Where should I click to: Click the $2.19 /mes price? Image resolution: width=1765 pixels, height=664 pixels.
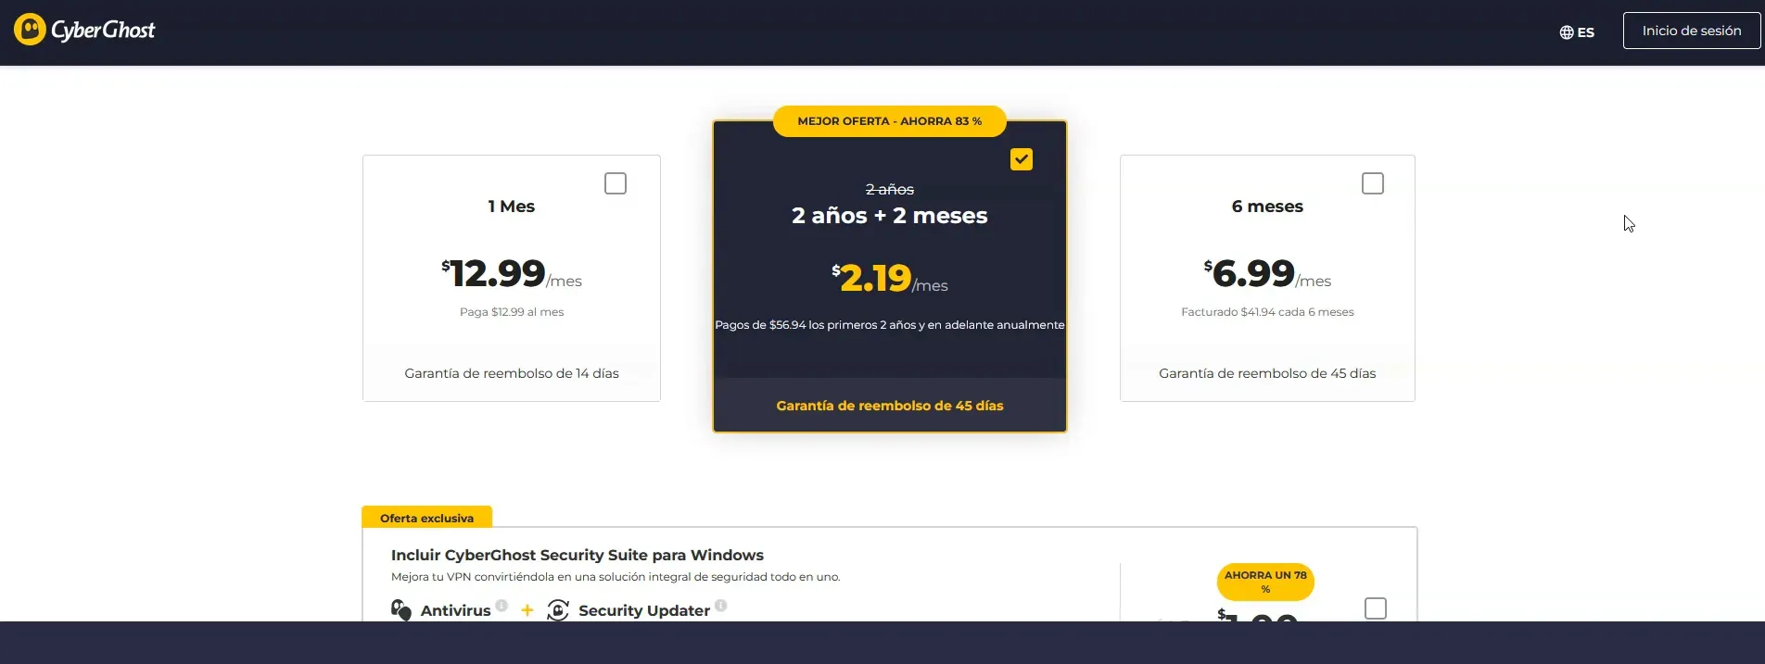point(890,278)
